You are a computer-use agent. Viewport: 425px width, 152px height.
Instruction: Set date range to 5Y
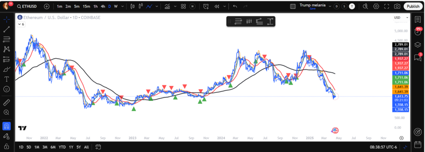pyautogui.click(x=79, y=147)
